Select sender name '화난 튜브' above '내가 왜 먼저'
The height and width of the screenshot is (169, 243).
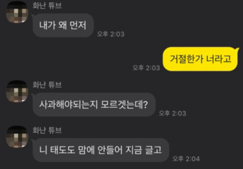coord(47,5)
